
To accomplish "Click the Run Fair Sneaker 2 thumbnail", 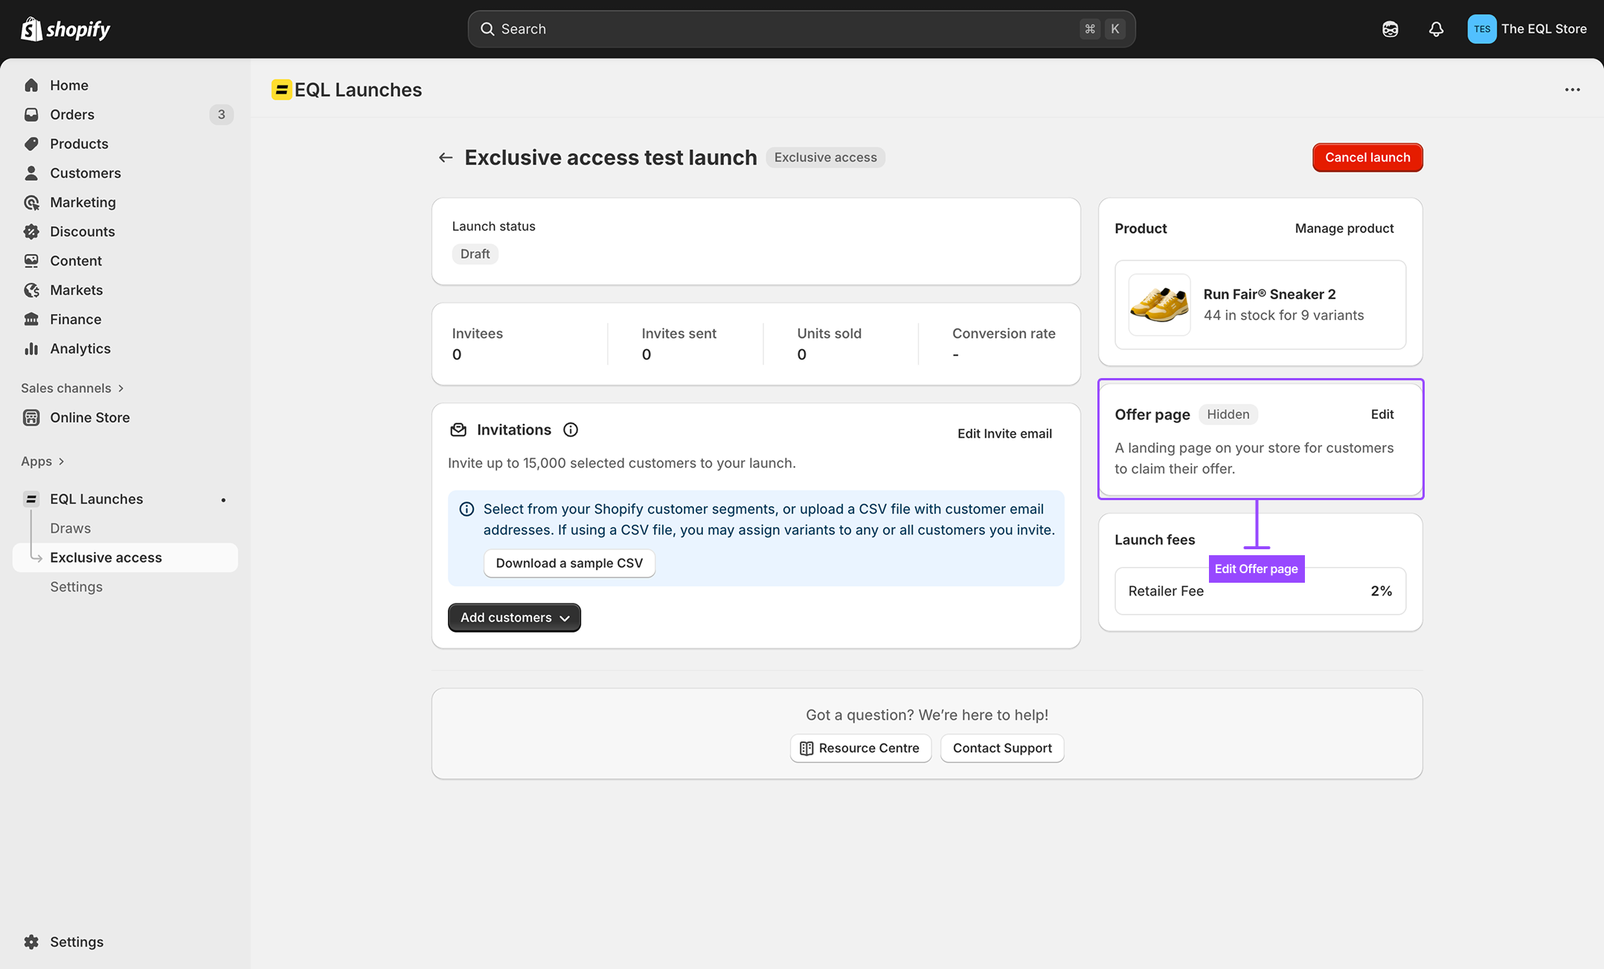I will [1158, 304].
